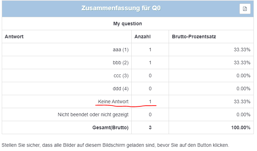Select the aaa (1) answer row label
The image size is (257, 151).
click(x=120, y=50)
